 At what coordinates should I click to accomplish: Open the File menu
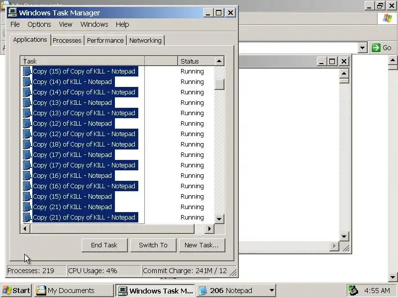click(15, 24)
